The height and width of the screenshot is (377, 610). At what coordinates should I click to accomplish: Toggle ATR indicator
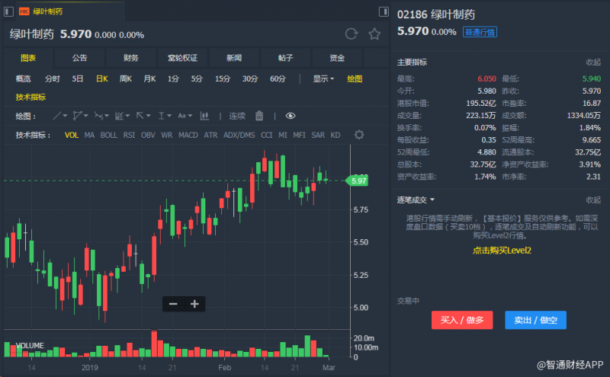[211, 136]
